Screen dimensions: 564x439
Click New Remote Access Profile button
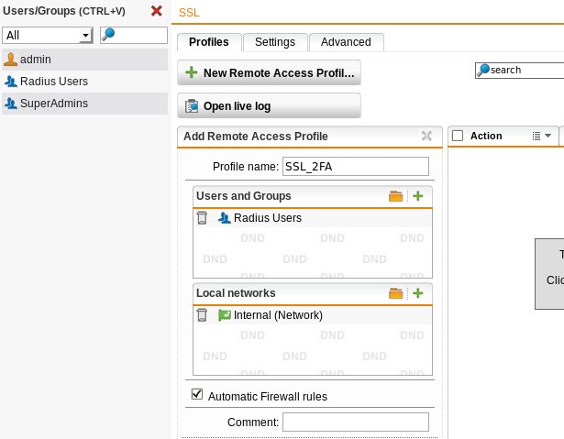click(x=269, y=72)
